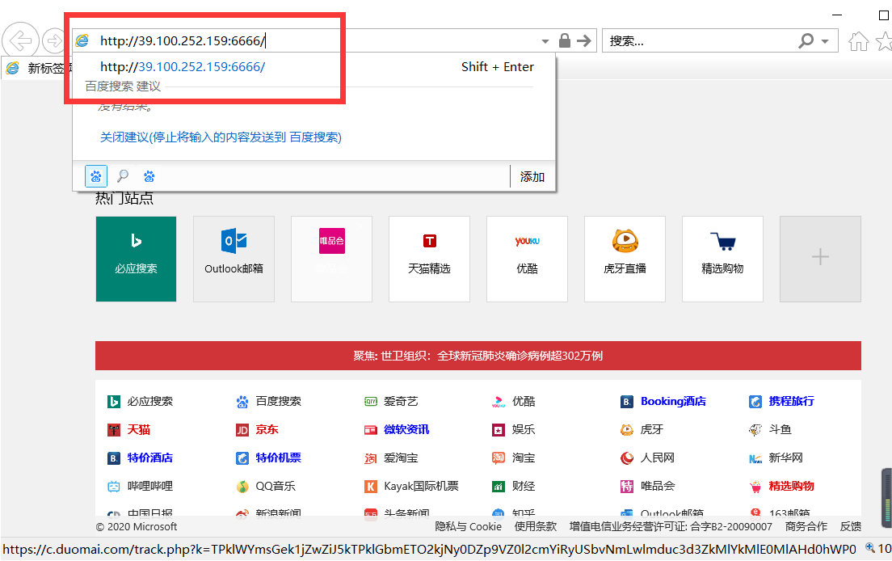Open 微软资讯 link
This screenshot has height=561, width=892.
pyautogui.click(x=406, y=429)
